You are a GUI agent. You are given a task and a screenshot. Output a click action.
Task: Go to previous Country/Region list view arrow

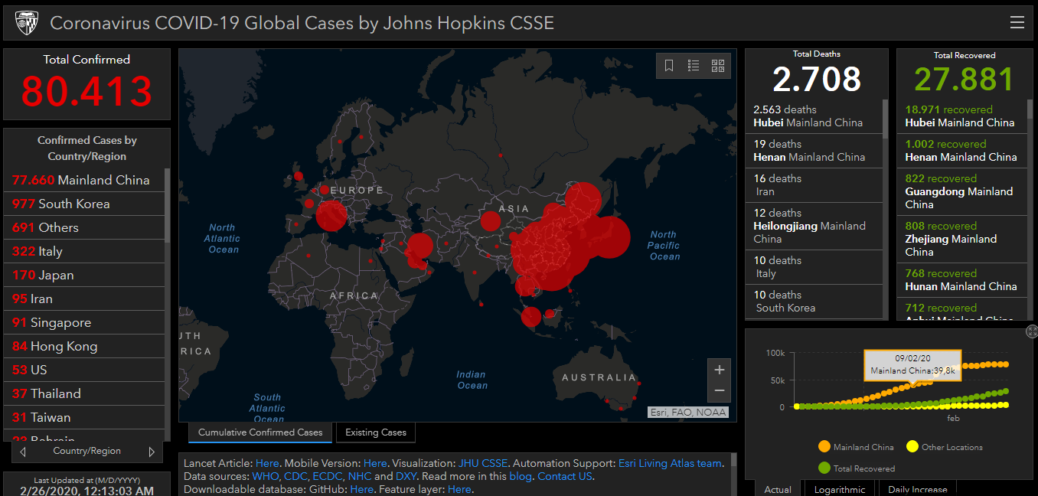click(23, 452)
